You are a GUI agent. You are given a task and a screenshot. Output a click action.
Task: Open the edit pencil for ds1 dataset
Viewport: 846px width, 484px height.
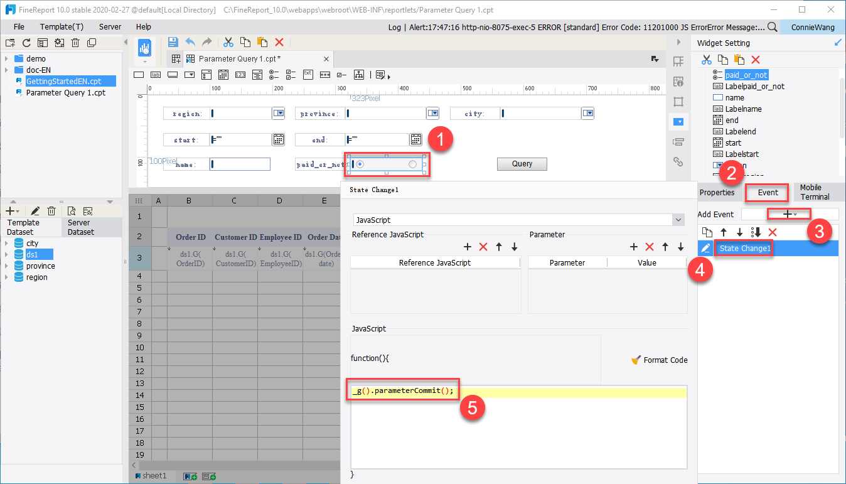(35, 210)
